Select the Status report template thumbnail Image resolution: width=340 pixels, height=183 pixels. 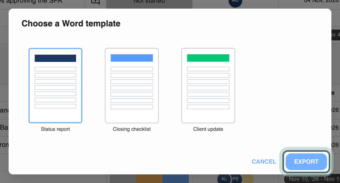55,86
